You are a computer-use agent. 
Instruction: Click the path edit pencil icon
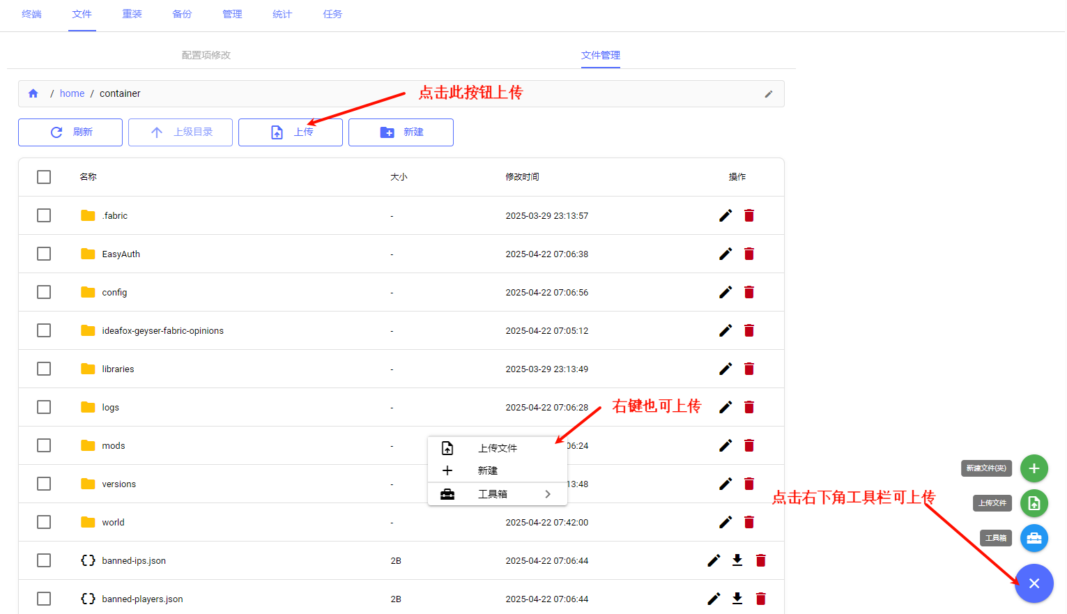[x=769, y=94]
